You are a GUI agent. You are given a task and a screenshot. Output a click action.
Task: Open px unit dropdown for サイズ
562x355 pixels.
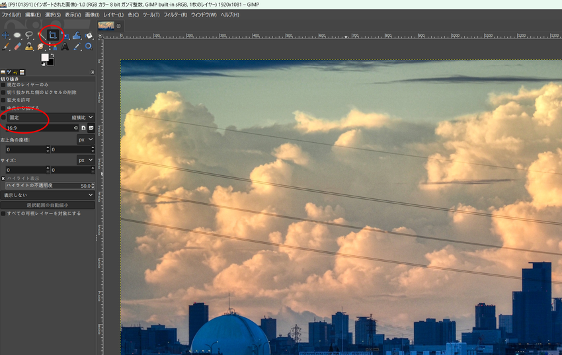tap(86, 160)
